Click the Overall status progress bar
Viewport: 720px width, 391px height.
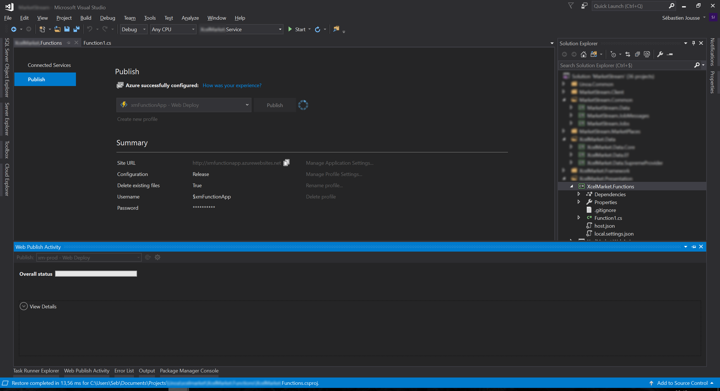pyautogui.click(x=96, y=274)
